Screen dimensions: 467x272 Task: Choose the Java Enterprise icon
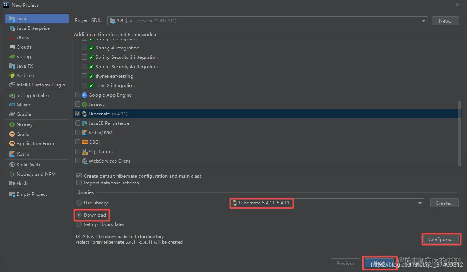click(12, 28)
